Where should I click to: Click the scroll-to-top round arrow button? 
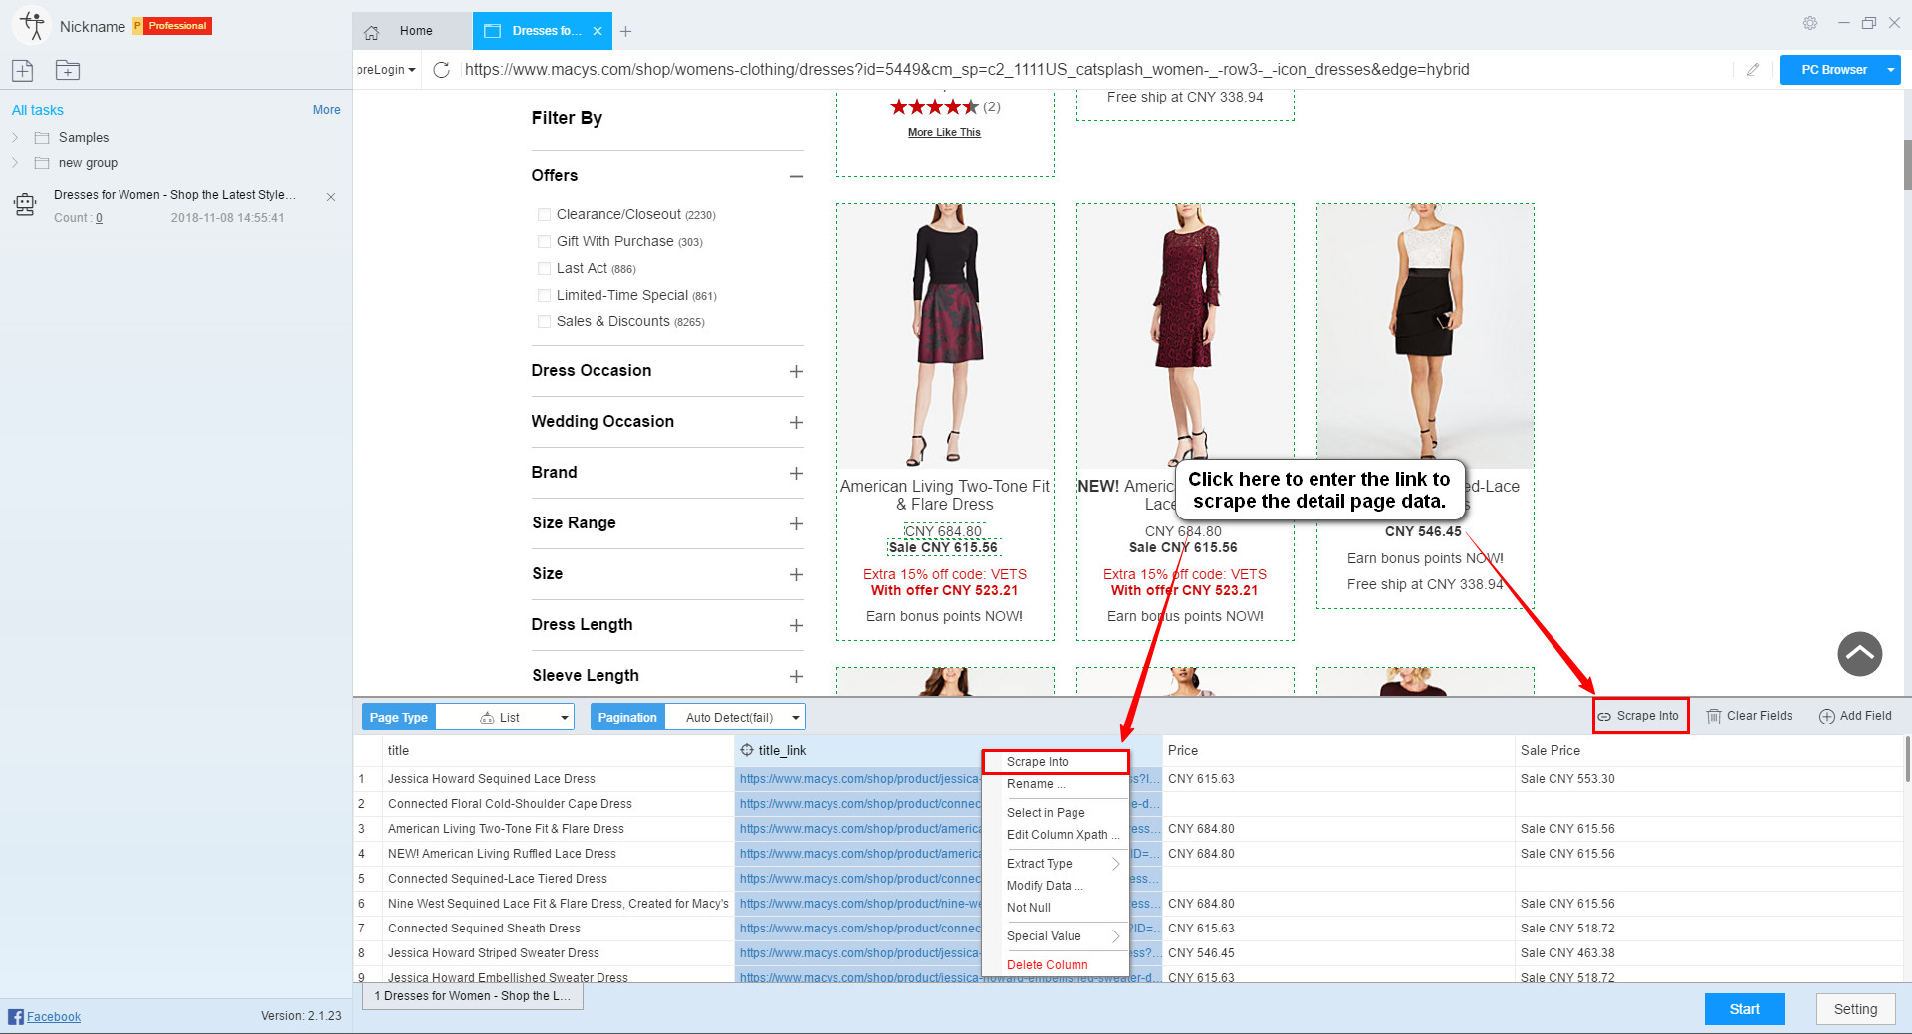point(1859,654)
